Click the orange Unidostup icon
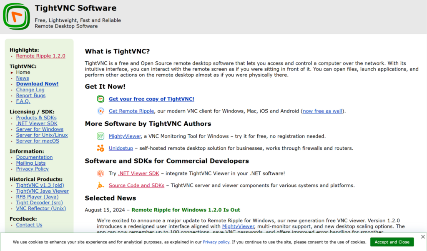Viewport: 427px width, 251px height. point(100,148)
